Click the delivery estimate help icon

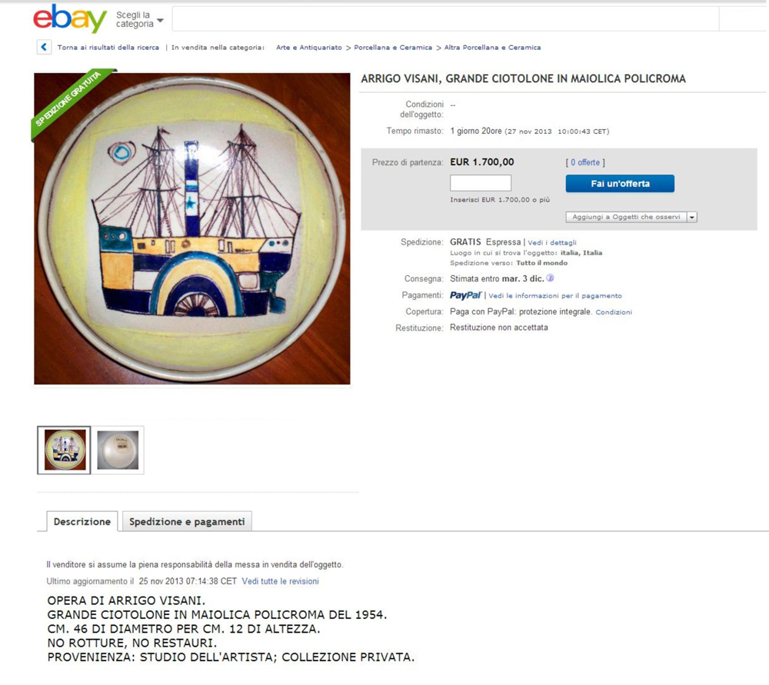(x=551, y=278)
